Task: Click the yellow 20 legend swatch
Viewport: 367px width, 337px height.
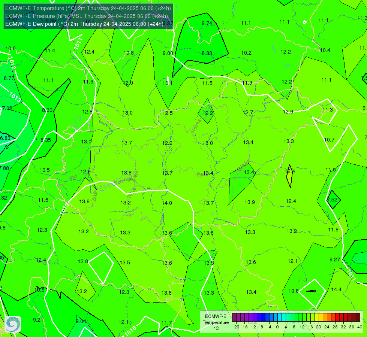Action: (x=317, y=318)
